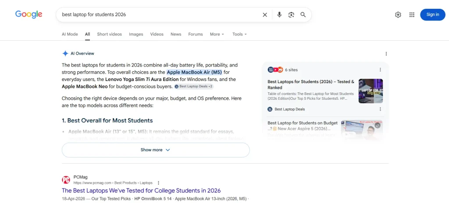The image size is (449, 203).
Task: Click 'Lenovo Yoga Slim 7i Aura Edition' text
Action: 142,79
